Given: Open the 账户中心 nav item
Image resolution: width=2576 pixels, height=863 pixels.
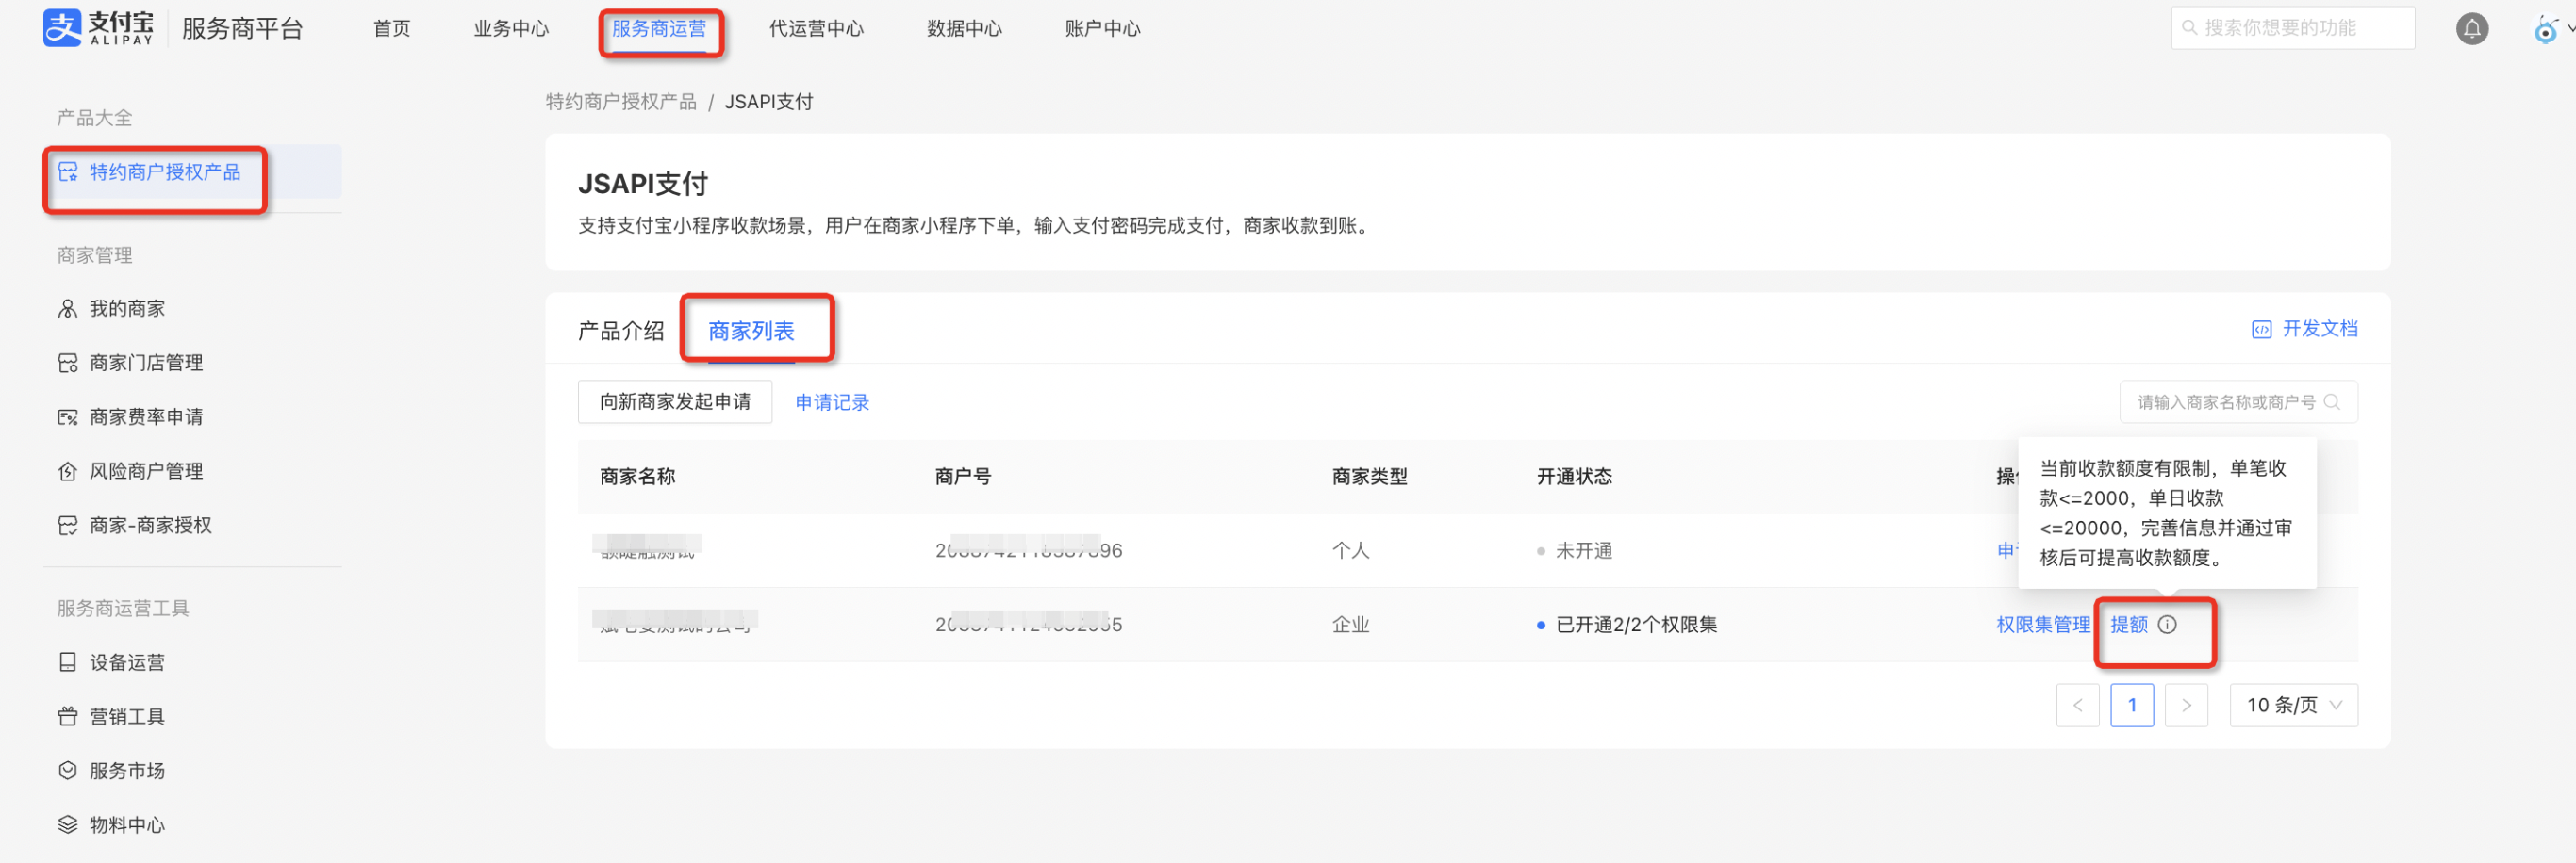Looking at the screenshot, I should tap(1102, 28).
